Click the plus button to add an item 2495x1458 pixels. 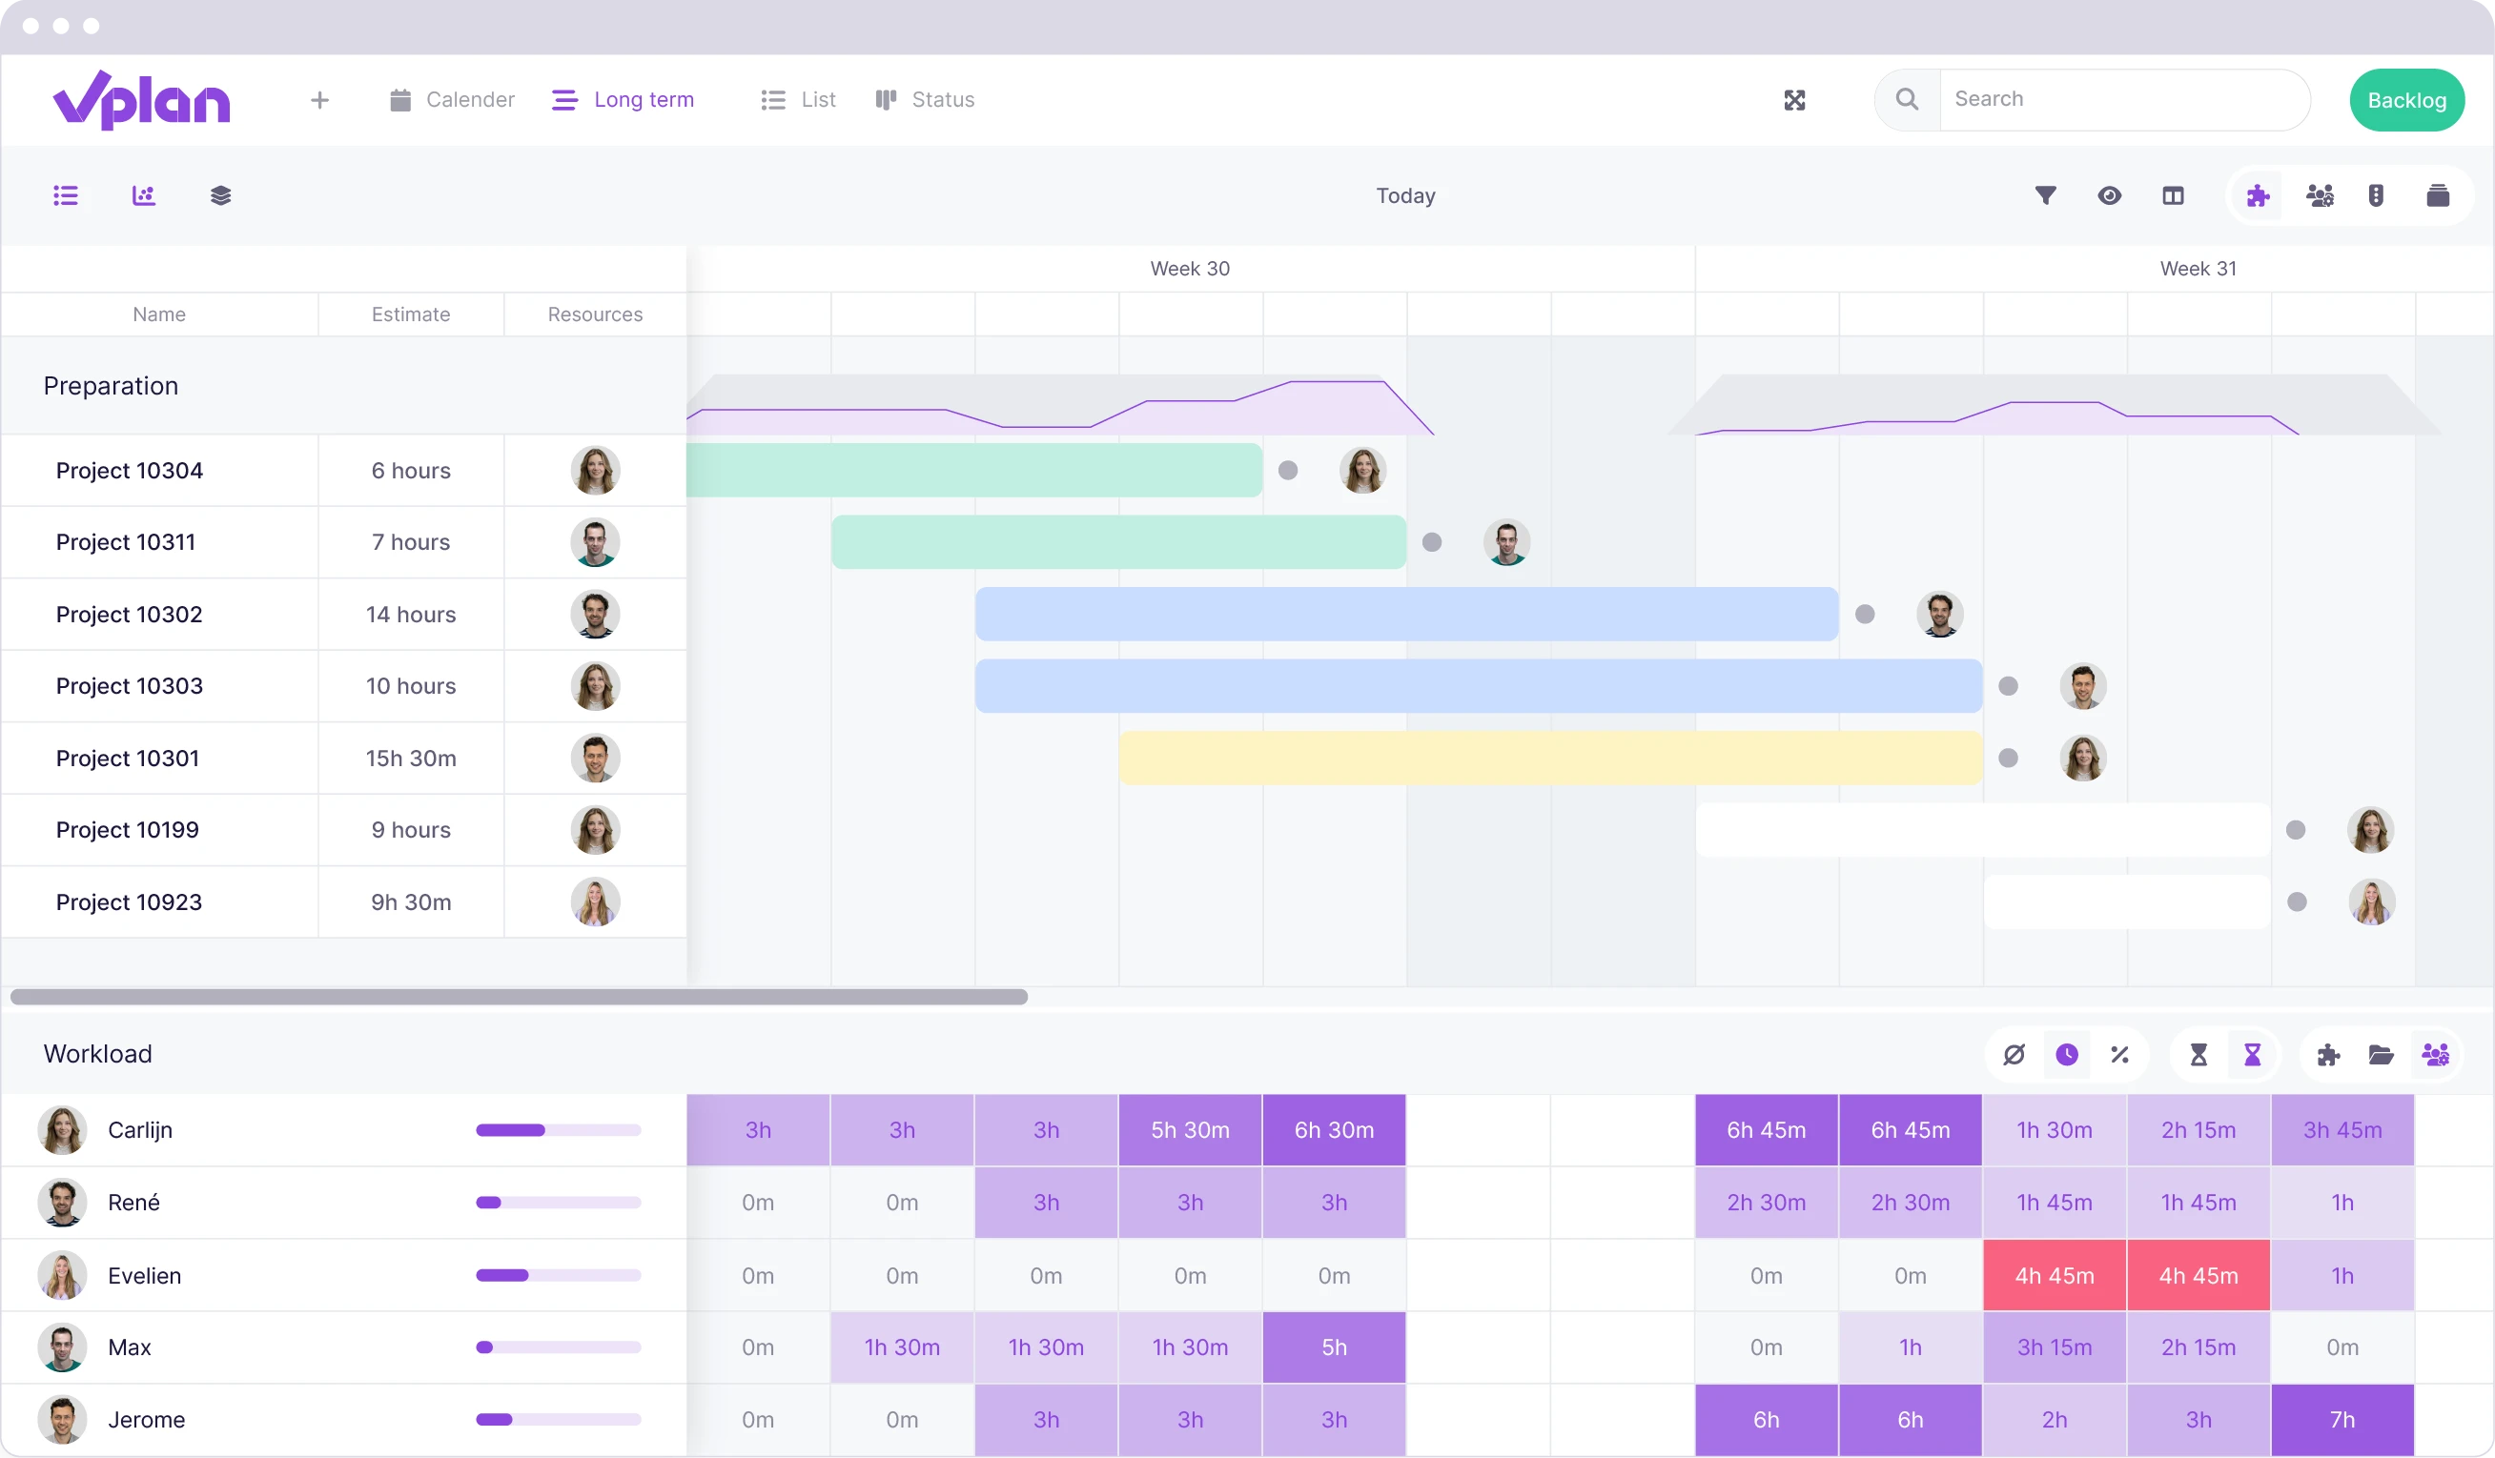tap(318, 100)
